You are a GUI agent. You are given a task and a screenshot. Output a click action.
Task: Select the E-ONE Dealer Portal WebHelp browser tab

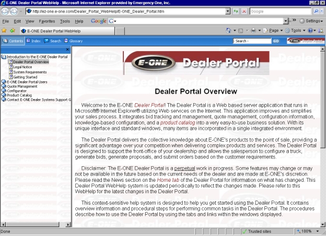click(67, 31)
